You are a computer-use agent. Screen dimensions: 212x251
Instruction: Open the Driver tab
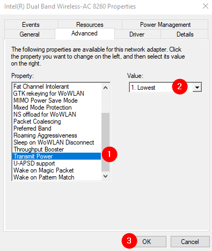[137, 34]
